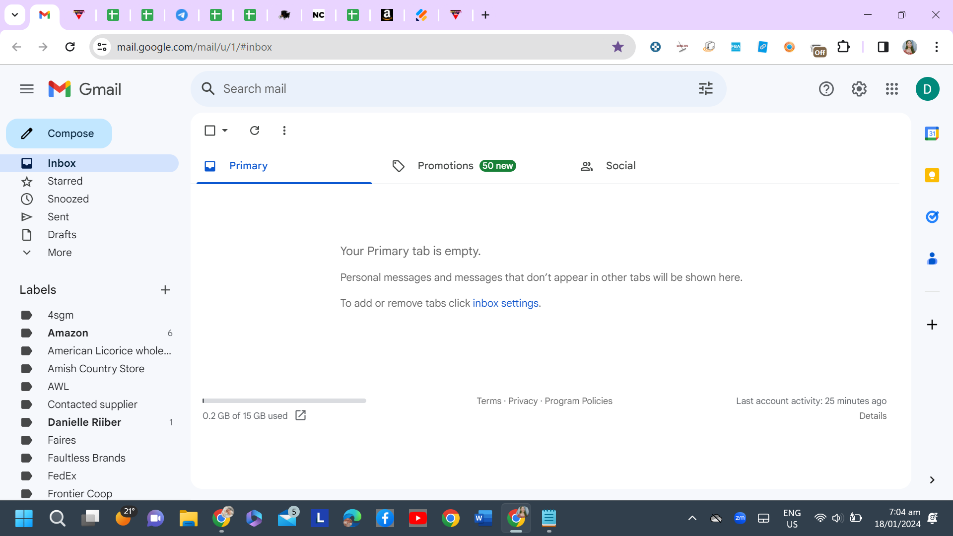953x536 pixels.
Task: Open the Amish Country Store label
Action: 89,369
